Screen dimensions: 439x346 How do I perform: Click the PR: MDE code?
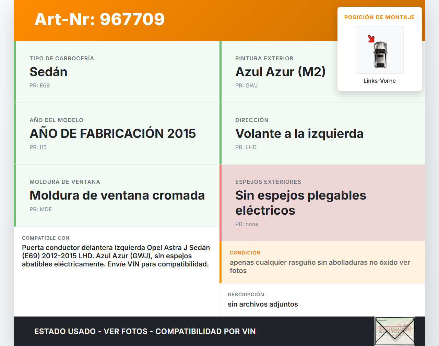click(x=41, y=209)
